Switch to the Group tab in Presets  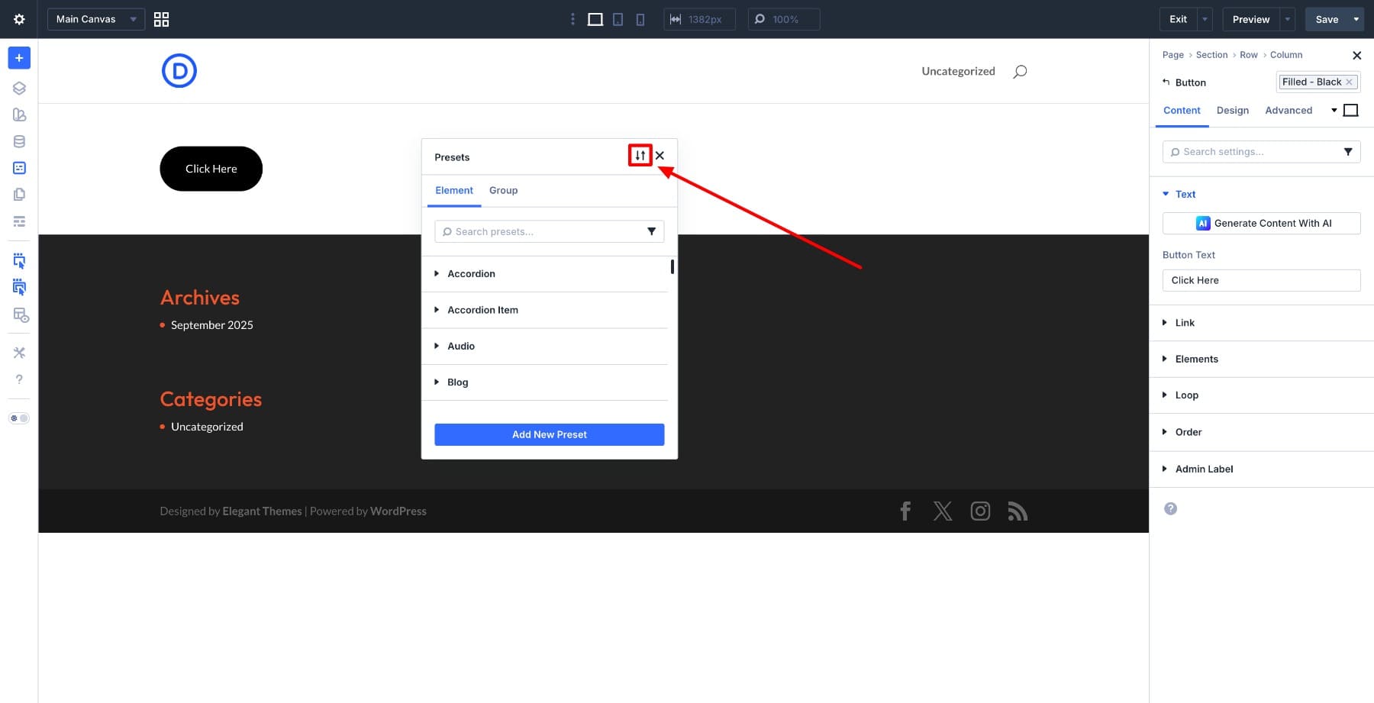(x=503, y=190)
